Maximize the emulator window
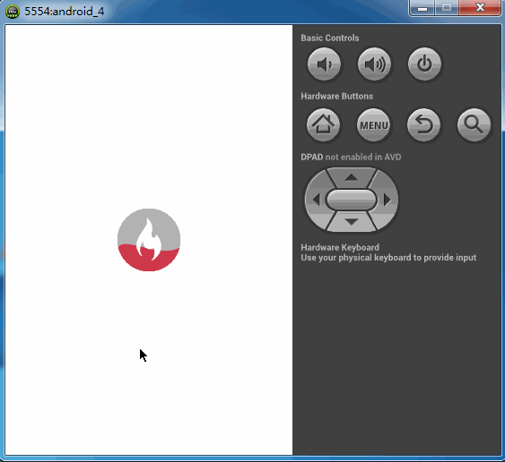This screenshot has width=505, height=462. (x=447, y=8)
